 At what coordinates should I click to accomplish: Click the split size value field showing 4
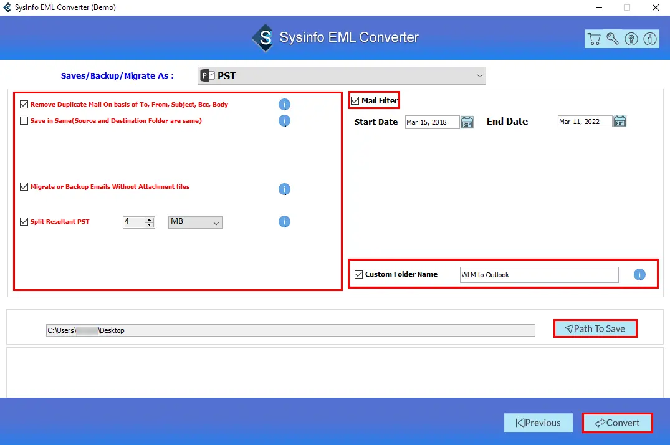(x=134, y=222)
